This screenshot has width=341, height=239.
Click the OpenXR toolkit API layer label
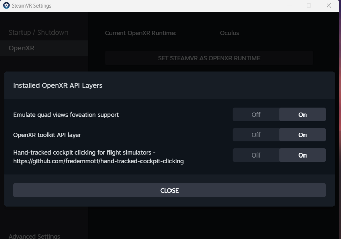47,135
